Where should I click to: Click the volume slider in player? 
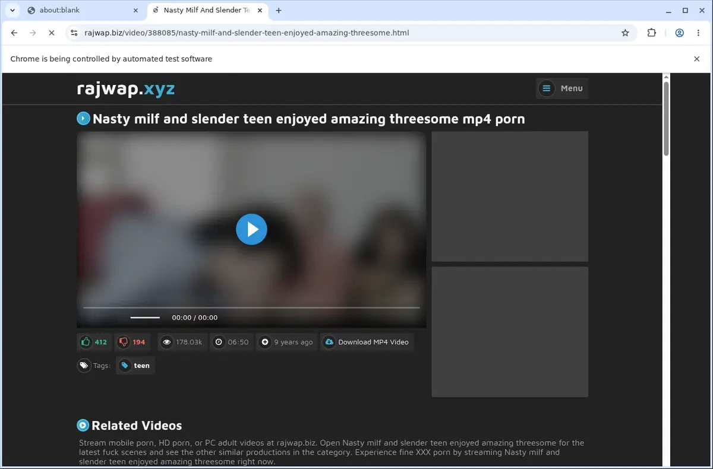pos(145,318)
